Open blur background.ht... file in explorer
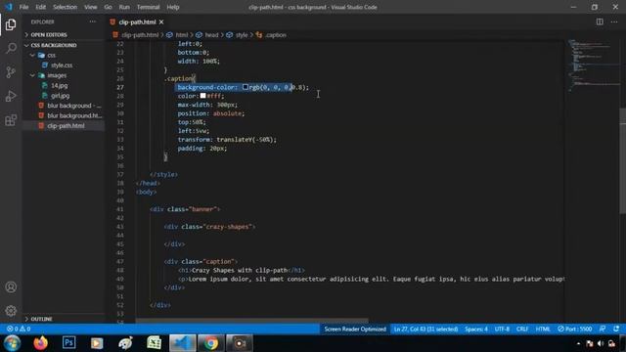 [74, 115]
